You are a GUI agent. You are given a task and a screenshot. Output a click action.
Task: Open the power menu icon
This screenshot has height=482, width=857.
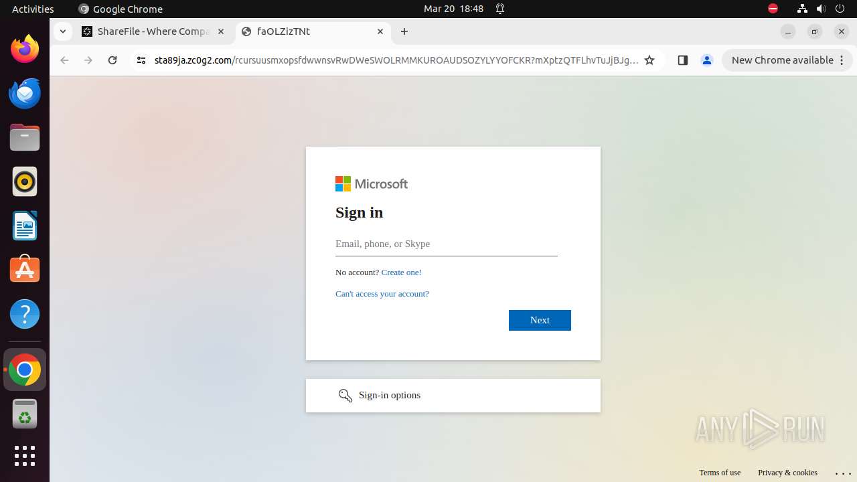coord(840,9)
